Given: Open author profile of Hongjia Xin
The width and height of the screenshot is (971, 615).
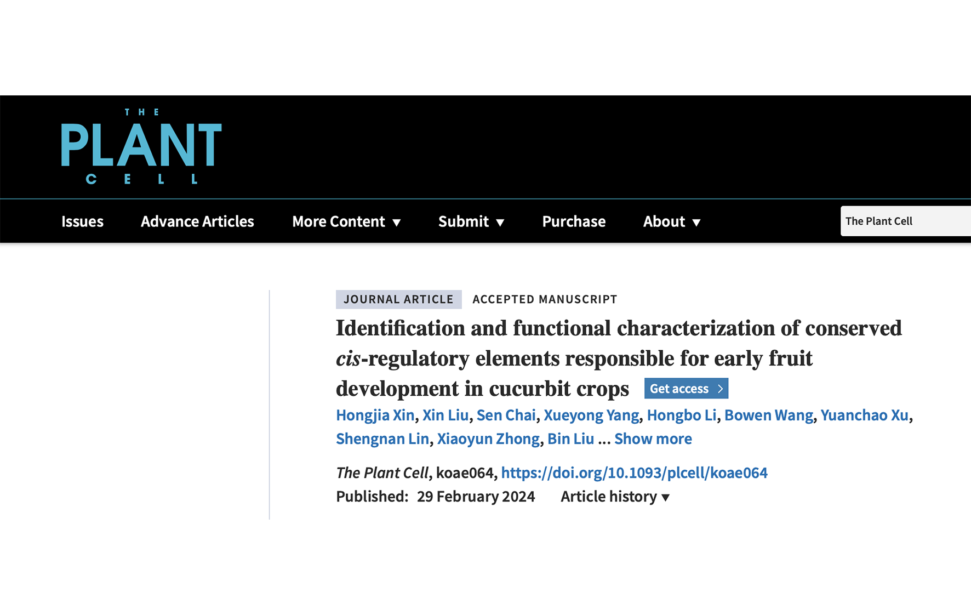Looking at the screenshot, I should click(x=375, y=415).
